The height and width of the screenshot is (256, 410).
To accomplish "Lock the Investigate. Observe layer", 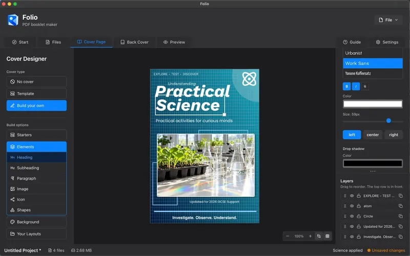I will (359, 237).
